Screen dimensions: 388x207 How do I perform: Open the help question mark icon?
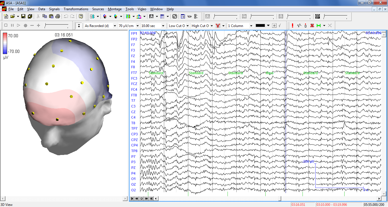(x=81, y=16)
